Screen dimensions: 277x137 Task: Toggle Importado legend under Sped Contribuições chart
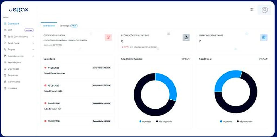[x=145, y=122]
